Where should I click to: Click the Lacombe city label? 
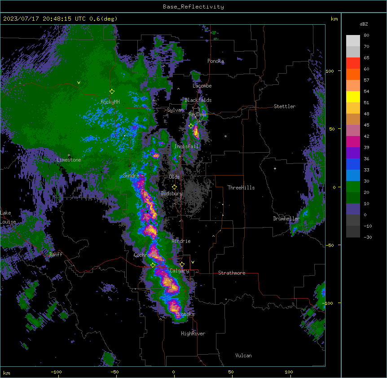tap(202, 86)
